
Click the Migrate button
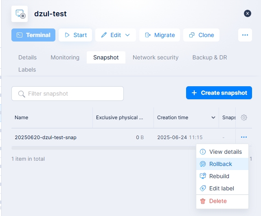[160, 35]
